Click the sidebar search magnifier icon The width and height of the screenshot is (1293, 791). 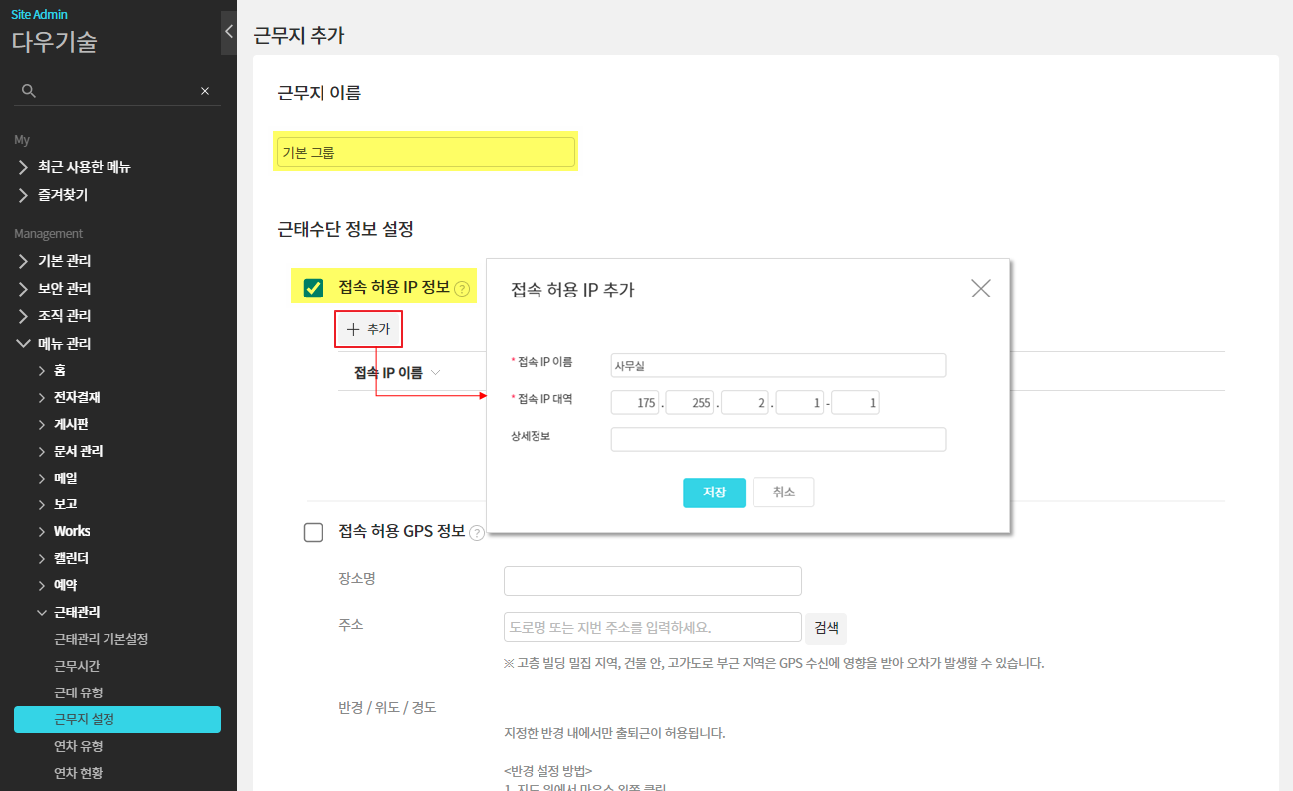click(29, 91)
